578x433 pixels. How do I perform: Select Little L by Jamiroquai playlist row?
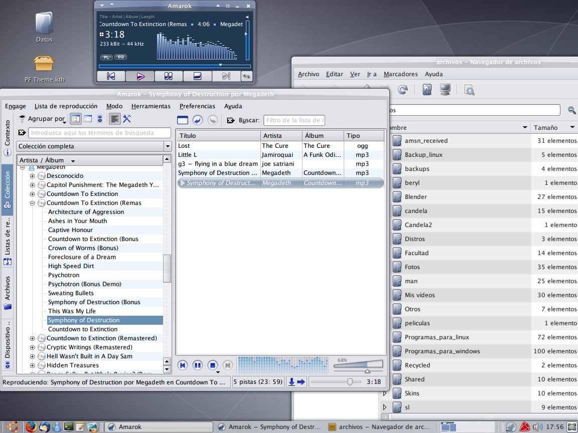[x=280, y=155]
